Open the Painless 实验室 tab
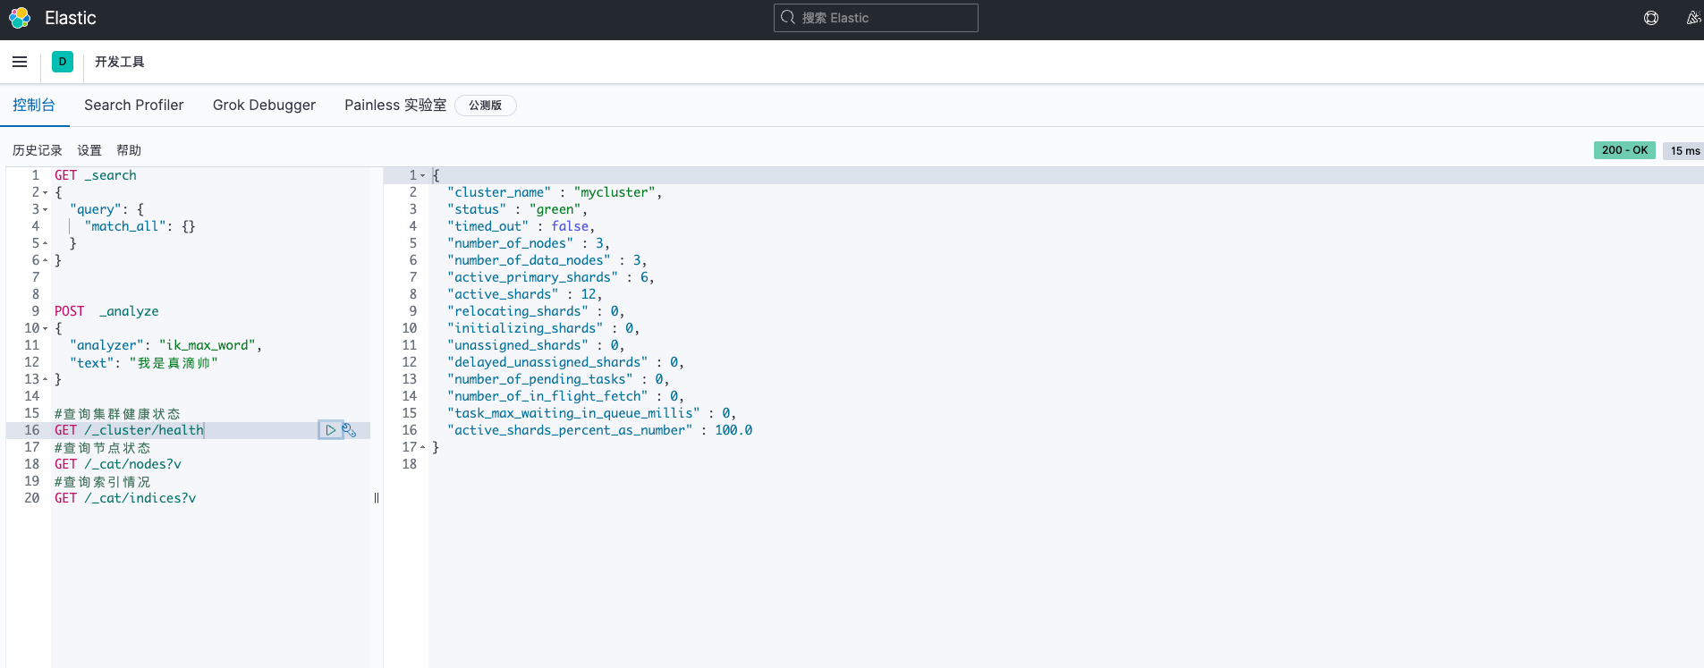The height and width of the screenshot is (668, 1704). pos(394,105)
